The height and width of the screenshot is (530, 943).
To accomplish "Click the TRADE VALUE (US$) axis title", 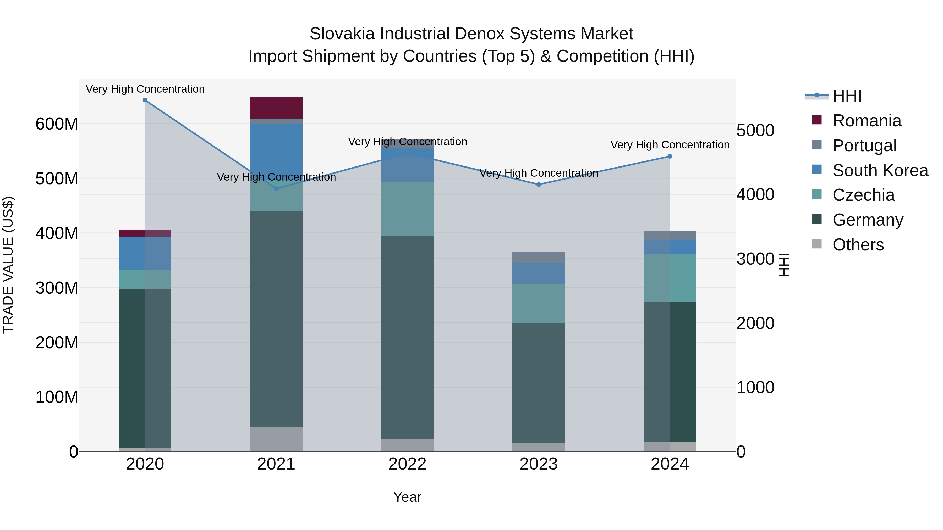I will [8, 265].
